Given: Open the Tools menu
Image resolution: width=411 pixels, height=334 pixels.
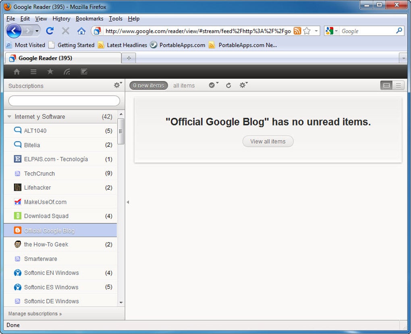Looking at the screenshot, I should coord(116,19).
